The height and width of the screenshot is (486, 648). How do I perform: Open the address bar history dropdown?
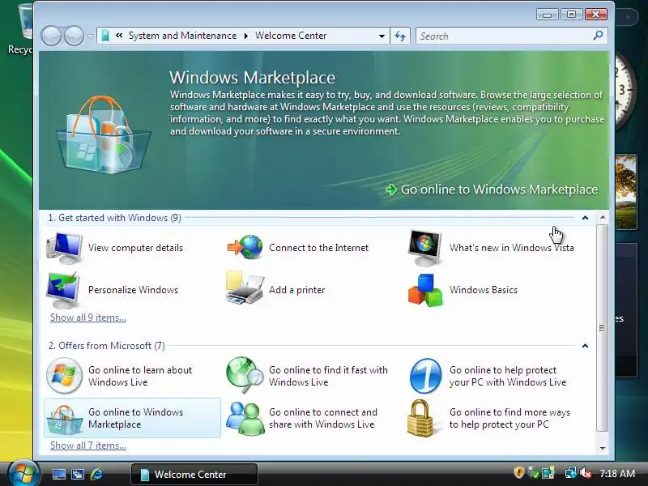pos(382,36)
